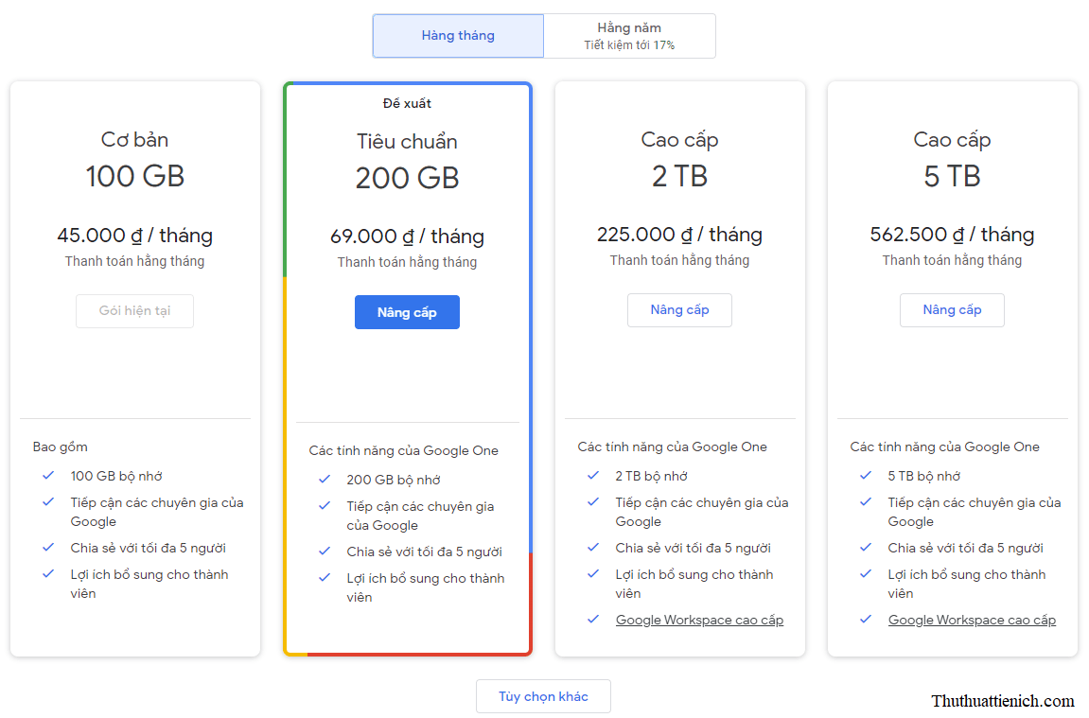1089x718 pixels.
Task: Open Tùy chọn khác options
Action: point(543,696)
